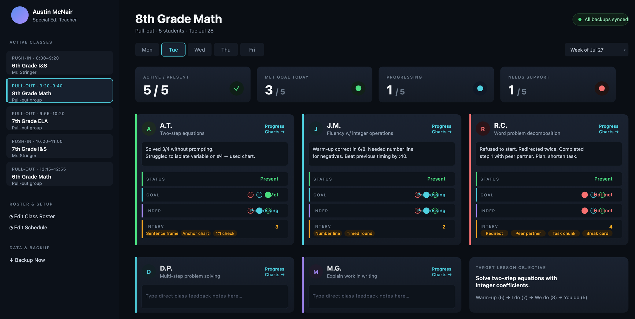Click the Sentence frame intervention chip
This screenshot has width=635, height=319.
tap(162, 233)
